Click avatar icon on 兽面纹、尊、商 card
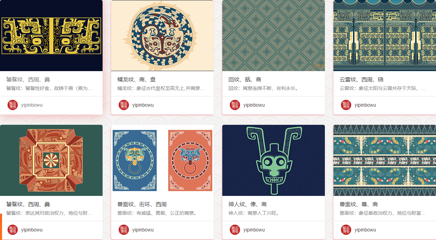Screen dimensions: 436x240 pos(346,230)
